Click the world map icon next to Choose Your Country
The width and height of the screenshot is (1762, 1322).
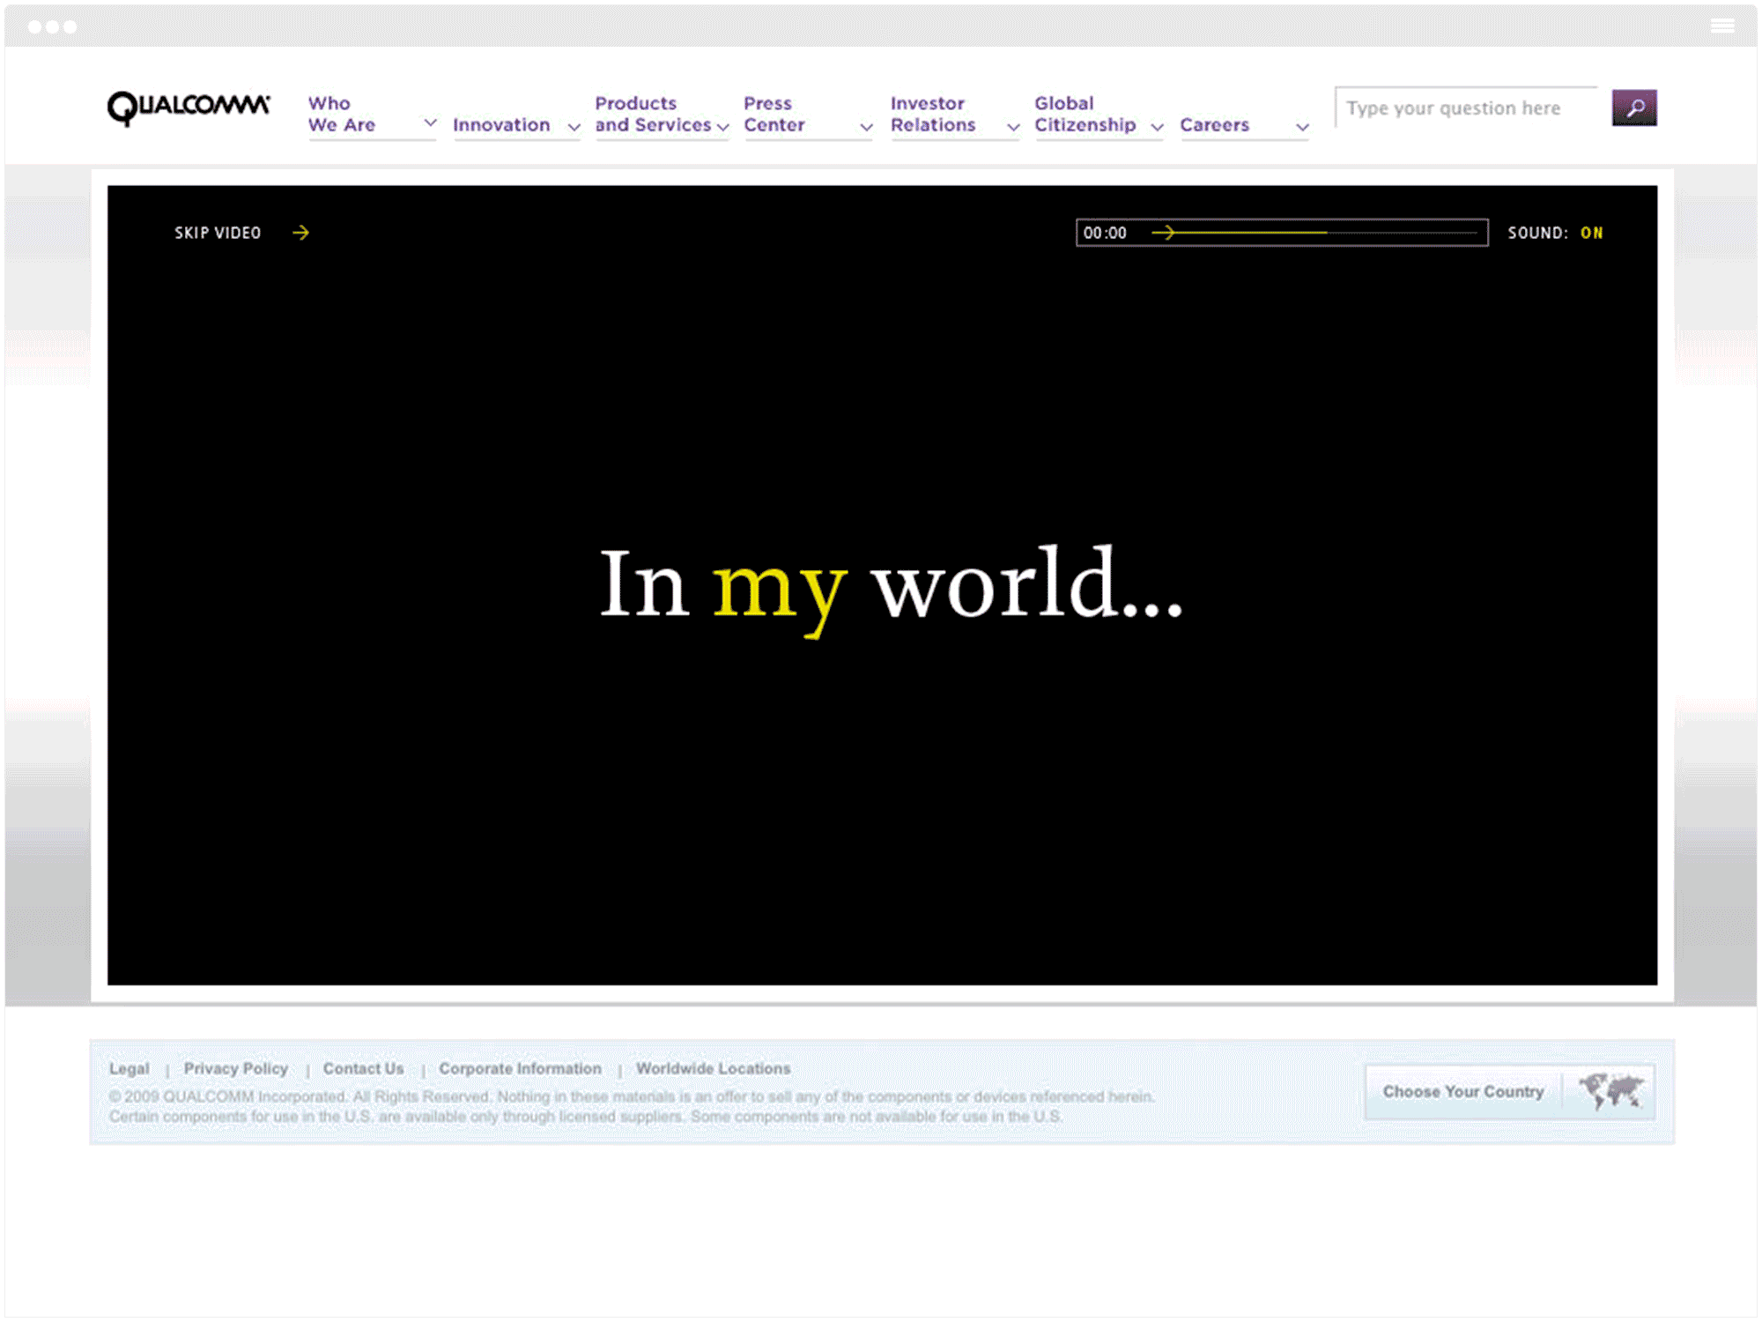coord(1610,1091)
